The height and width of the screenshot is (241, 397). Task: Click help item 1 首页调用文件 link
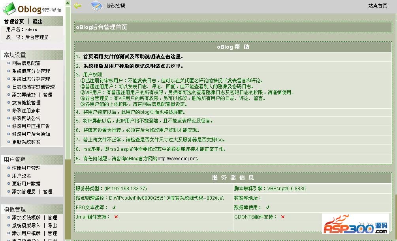[x=133, y=57]
